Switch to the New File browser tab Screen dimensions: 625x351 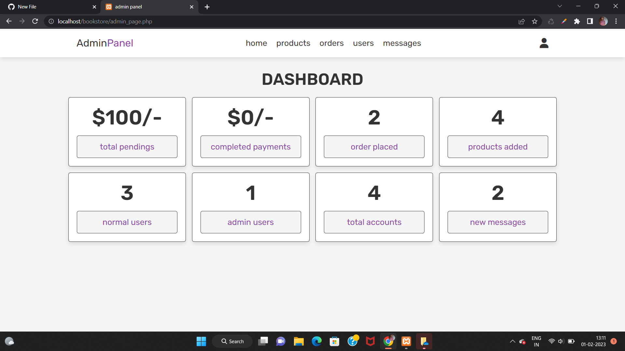pyautogui.click(x=49, y=6)
